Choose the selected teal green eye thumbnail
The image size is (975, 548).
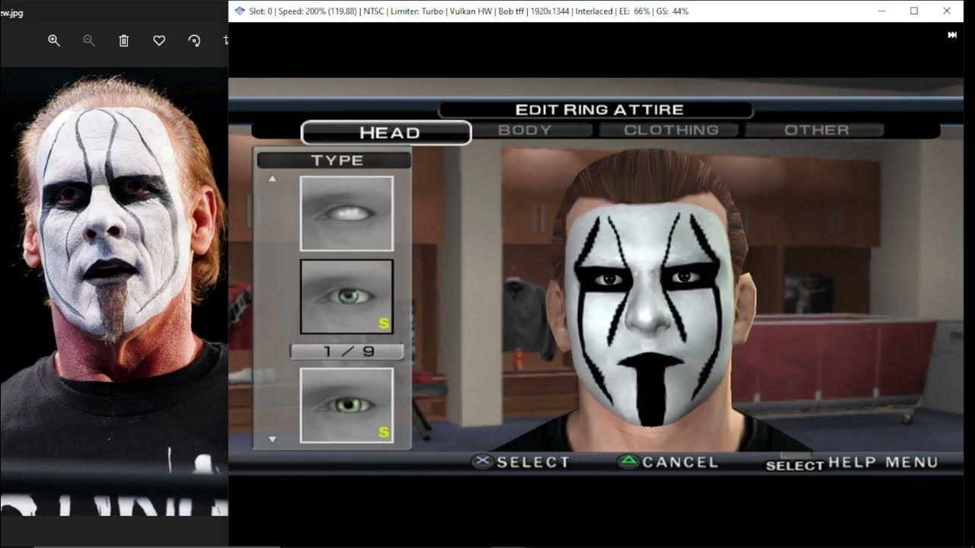coord(347,297)
